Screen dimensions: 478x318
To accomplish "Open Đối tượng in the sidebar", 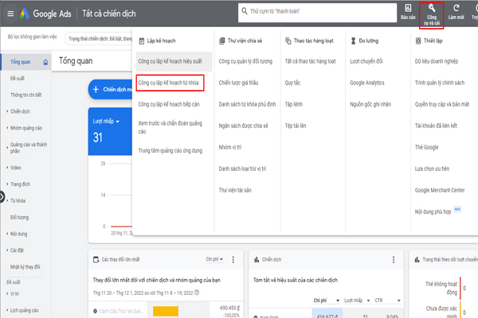I will (x=19, y=217).
